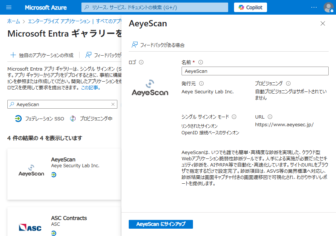Clear the AeyeScan search box
This screenshot has width=336, height=236.
[x=113, y=104]
